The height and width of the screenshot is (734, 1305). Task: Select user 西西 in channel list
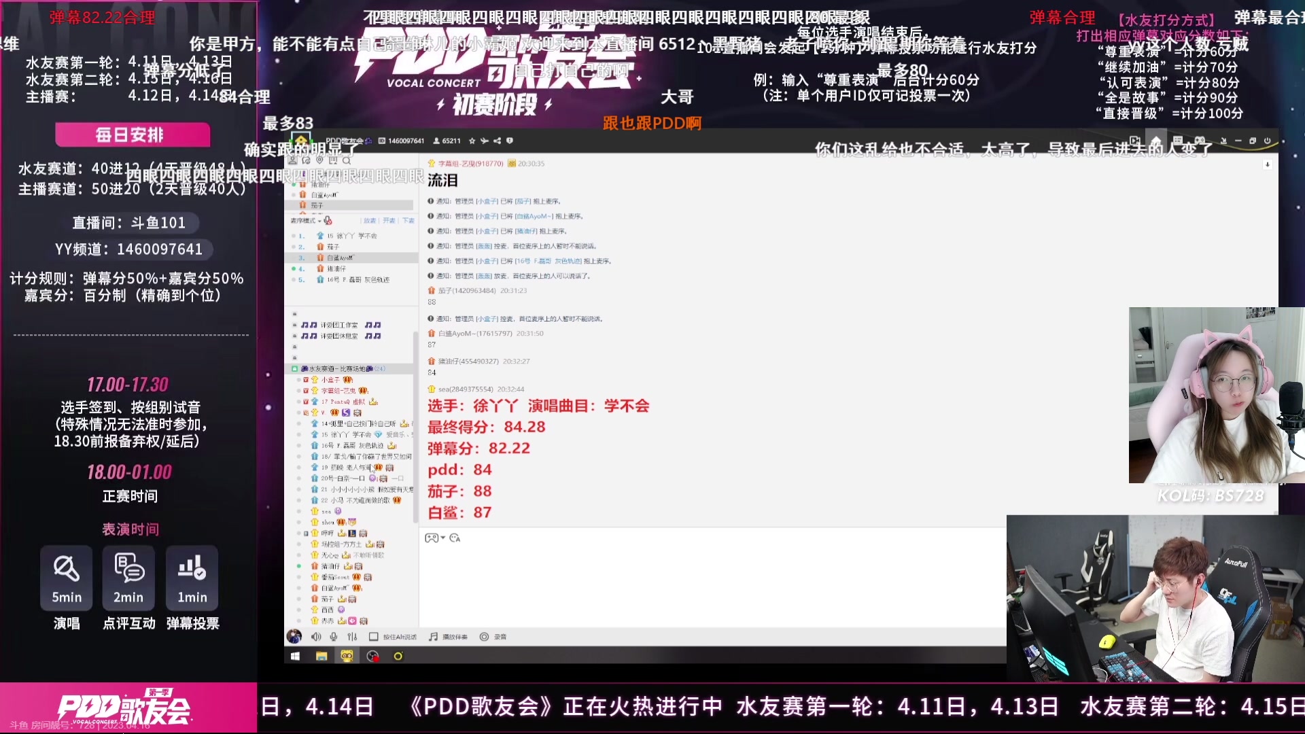click(x=328, y=610)
